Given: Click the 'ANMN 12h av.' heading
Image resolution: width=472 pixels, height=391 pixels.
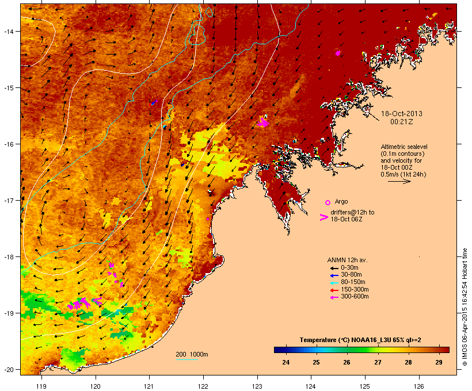Looking at the screenshot, I should 347,260.
